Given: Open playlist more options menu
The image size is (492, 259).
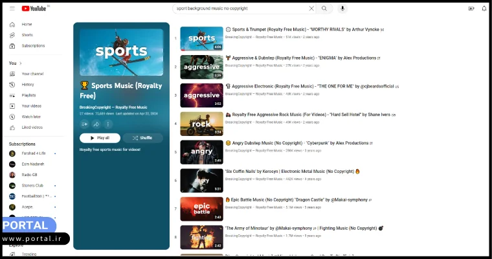Looking at the screenshot, I should 108,124.
